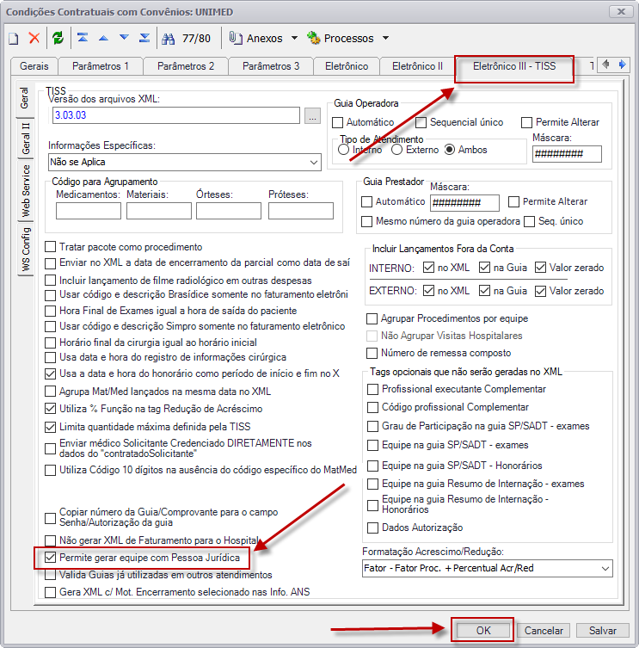Check Dados Autorização checkbox

(372, 528)
